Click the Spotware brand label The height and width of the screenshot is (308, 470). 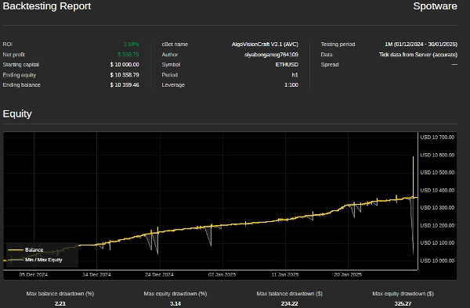435,6
